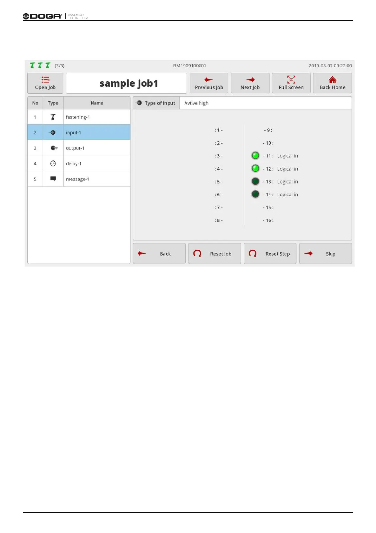Click the sample job1 title field
The image size is (376, 533).
pos(126,83)
